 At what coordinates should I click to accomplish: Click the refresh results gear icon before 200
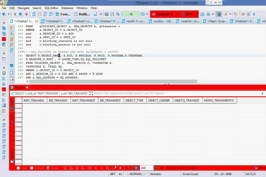136,168
